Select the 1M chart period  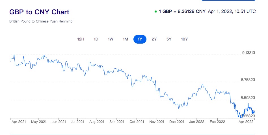125,39
